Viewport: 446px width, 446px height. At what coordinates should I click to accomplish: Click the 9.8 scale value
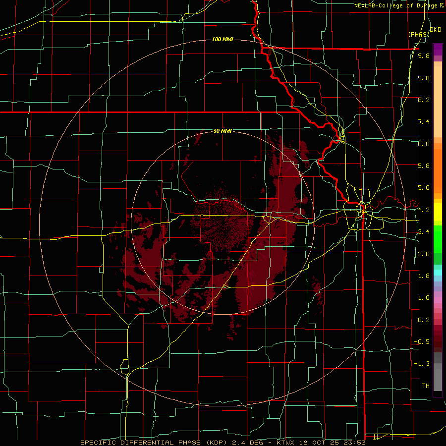pyautogui.click(x=424, y=56)
